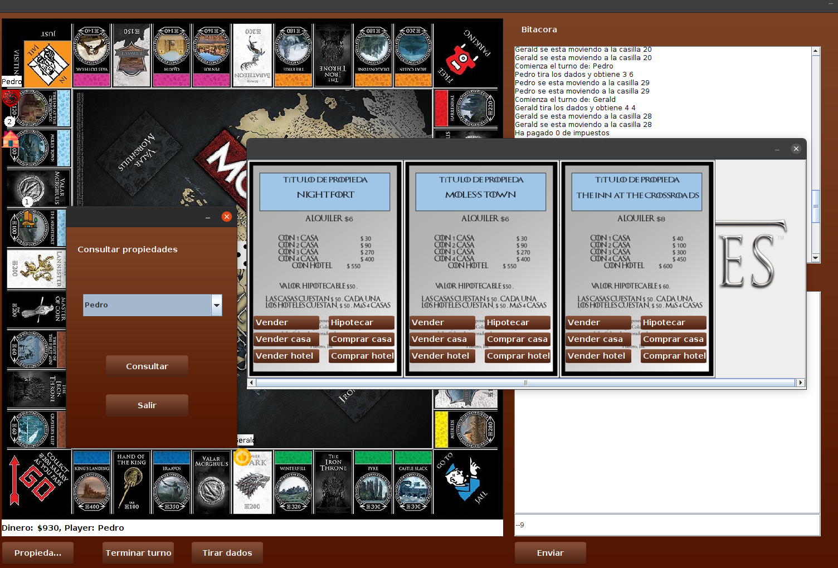This screenshot has width=838, height=568.
Task: Click Consultar in Consultar propiedades dialog
Action: coord(147,366)
